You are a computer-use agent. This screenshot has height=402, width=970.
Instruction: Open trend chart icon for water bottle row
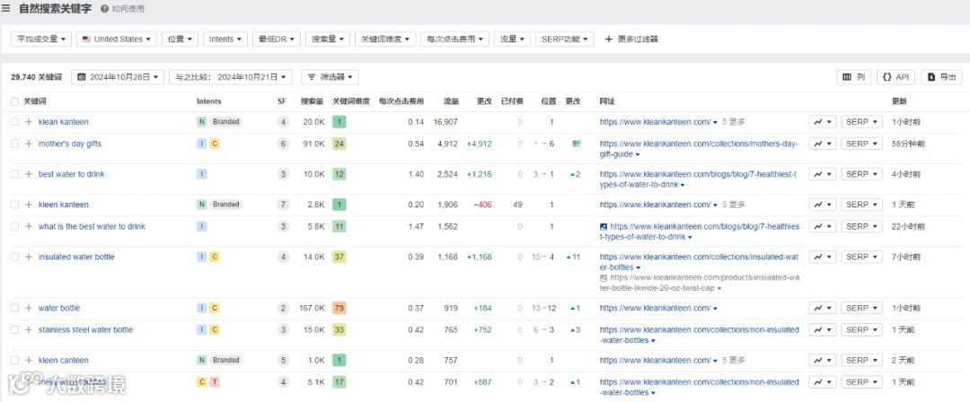(x=823, y=308)
